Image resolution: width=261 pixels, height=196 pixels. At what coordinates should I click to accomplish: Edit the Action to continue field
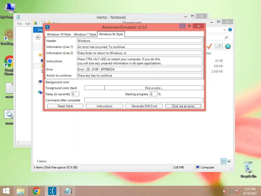pyautogui.click(x=139, y=76)
